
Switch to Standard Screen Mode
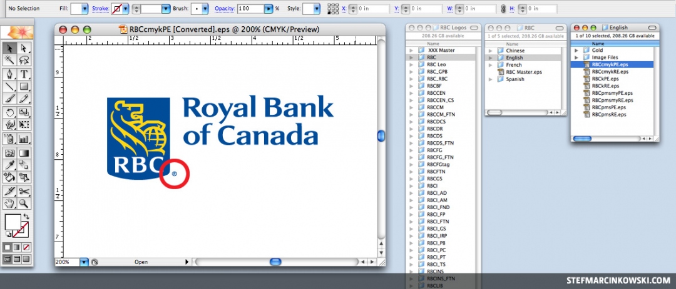8,259
